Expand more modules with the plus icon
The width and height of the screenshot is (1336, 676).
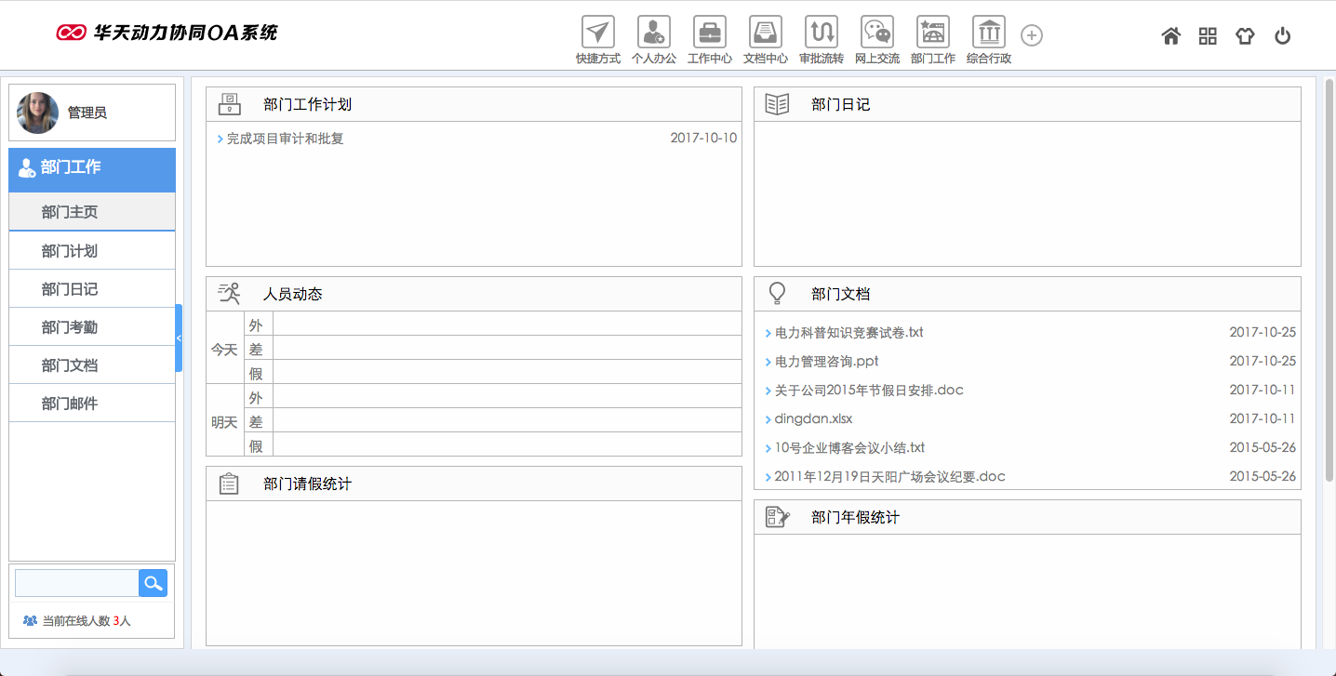(x=1031, y=35)
